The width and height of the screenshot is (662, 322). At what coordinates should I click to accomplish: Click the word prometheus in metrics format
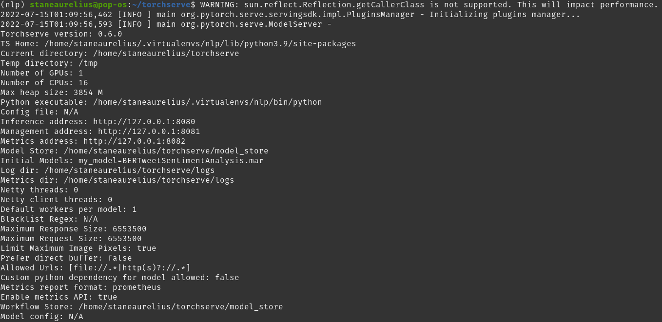click(x=136, y=287)
